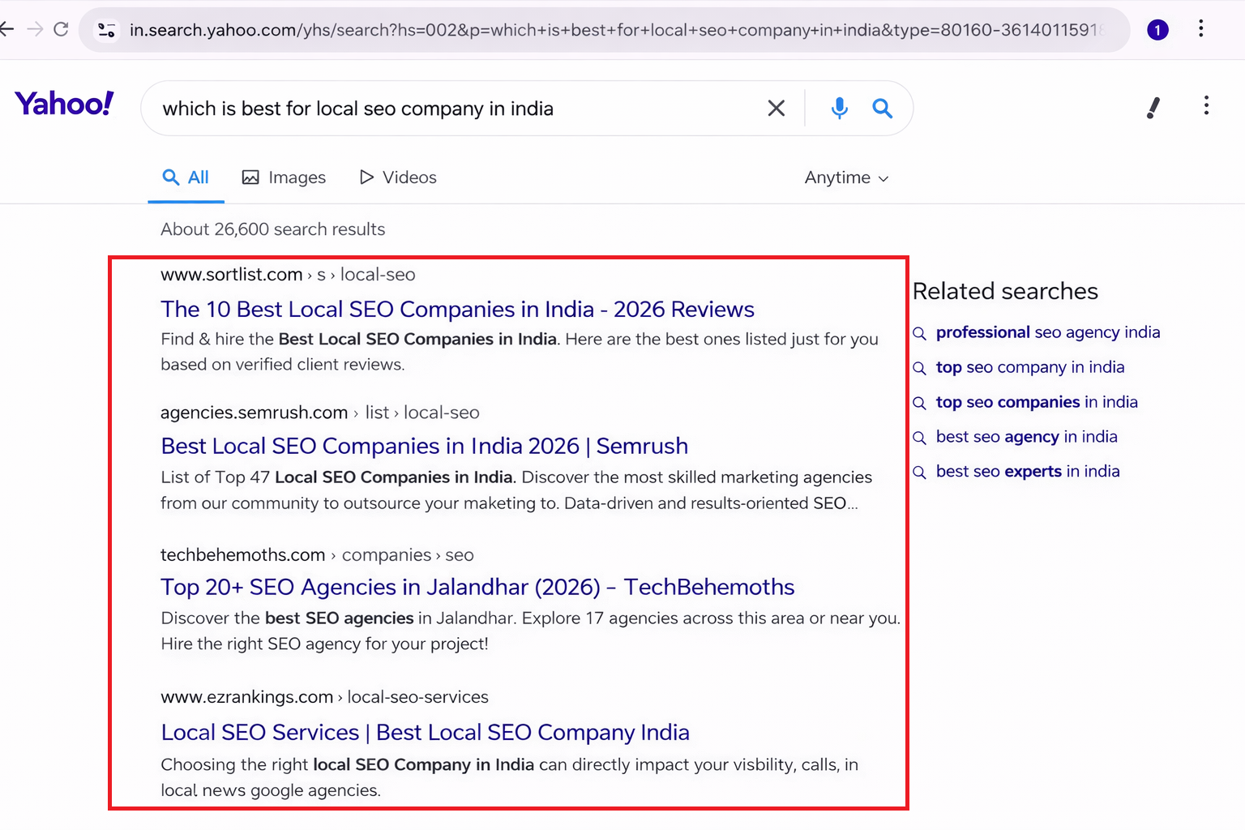Clear the search query with the X icon
The image size is (1245, 830).
[x=776, y=108]
